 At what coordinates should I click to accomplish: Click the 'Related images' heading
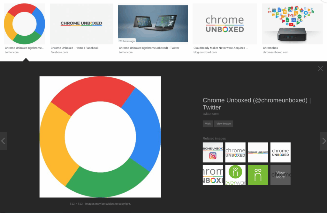click(214, 138)
